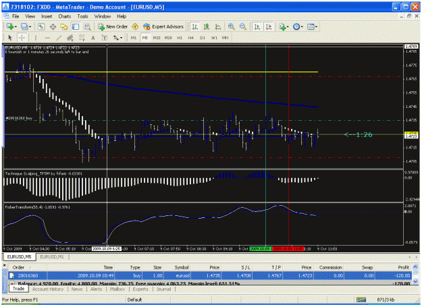
Task: Open the Help menu
Action: 122,16
